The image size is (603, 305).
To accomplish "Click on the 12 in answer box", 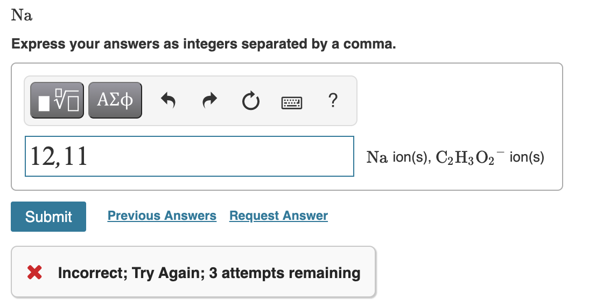I will point(42,156).
